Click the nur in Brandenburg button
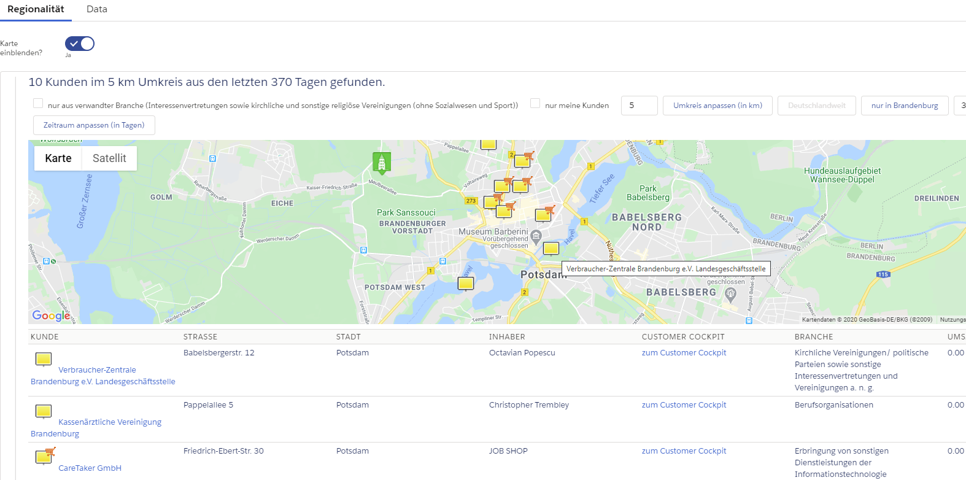966x480 pixels. coord(905,106)
